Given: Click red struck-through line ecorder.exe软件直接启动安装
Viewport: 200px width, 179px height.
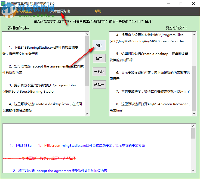Looking at the screenshot, I should 39,158.
